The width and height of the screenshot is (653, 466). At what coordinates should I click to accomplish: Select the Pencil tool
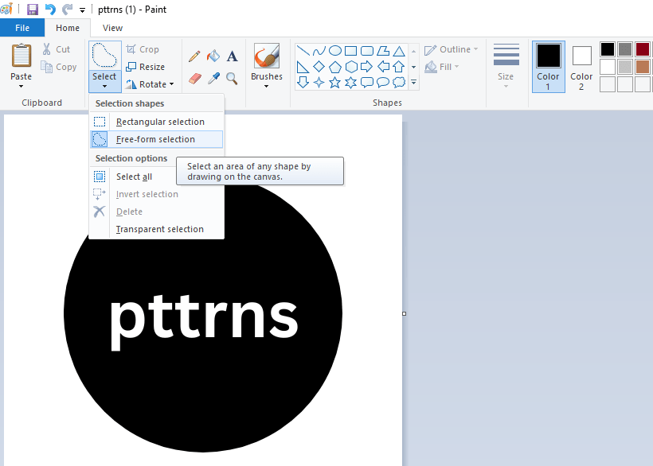pyautogui.click(x=194, y=56)
